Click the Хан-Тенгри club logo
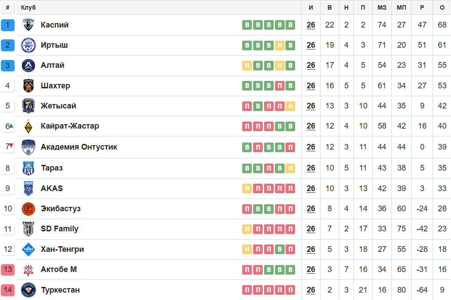The width and height of the screenshot is (451, 300). click(28, 249)
